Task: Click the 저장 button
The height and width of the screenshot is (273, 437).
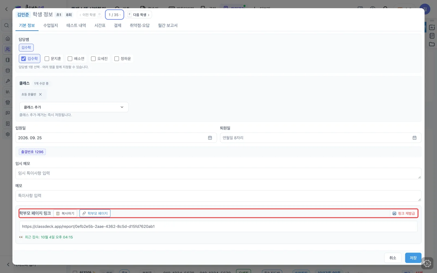Action: coord(413,258)
